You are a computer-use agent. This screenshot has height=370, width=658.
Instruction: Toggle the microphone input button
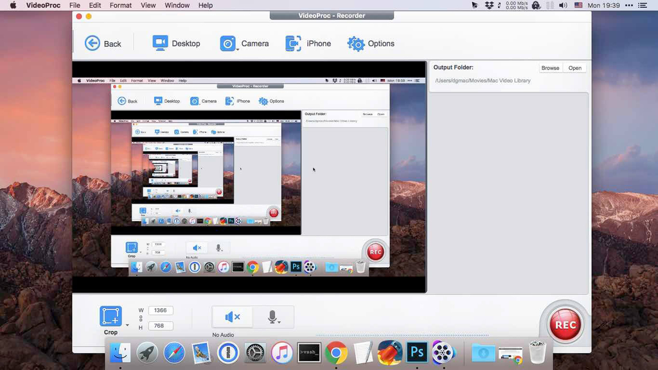point(272,317)
